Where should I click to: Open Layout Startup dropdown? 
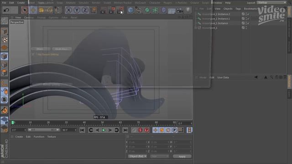point(271,3)
